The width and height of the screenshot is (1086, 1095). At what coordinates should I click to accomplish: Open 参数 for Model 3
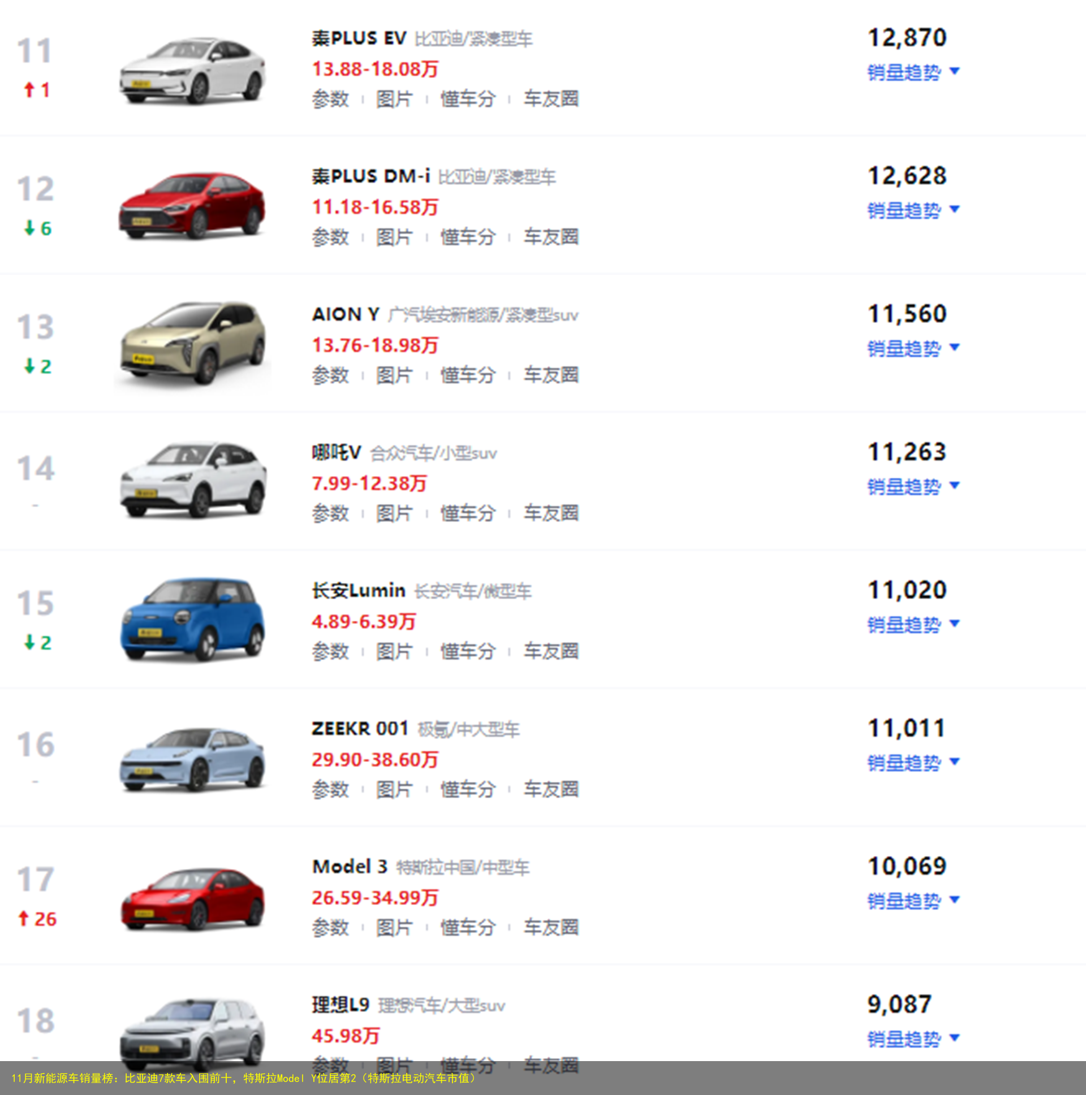click(x=331, y=928)
